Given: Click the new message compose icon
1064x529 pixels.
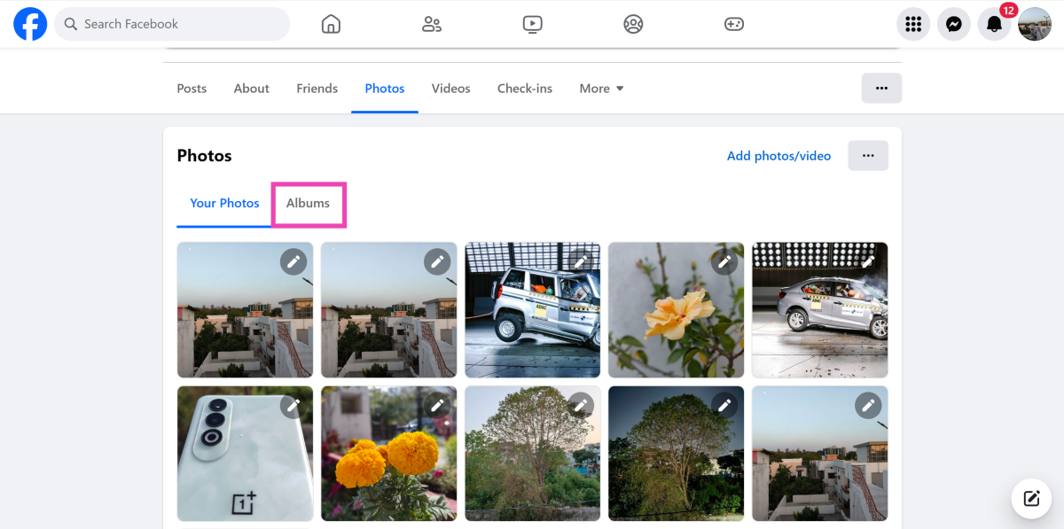Looking at the screenshot, I should click(1031, 498).
